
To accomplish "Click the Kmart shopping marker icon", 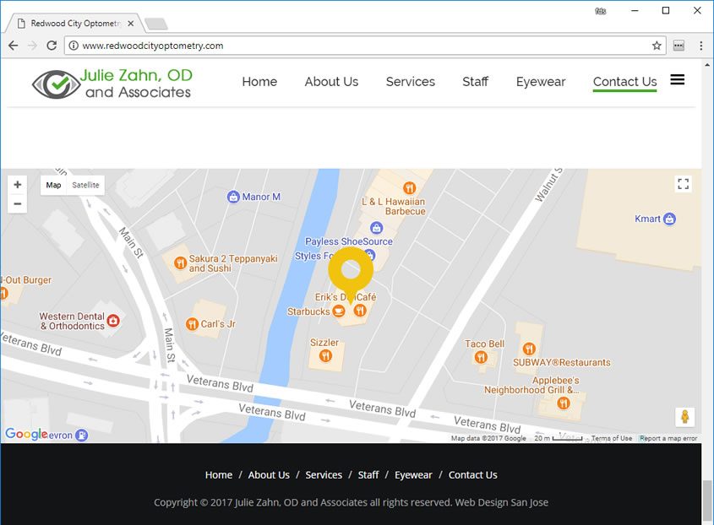I will (x=669, y=219).
